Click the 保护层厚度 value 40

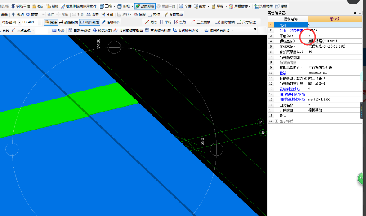click(x=335, y=52)
